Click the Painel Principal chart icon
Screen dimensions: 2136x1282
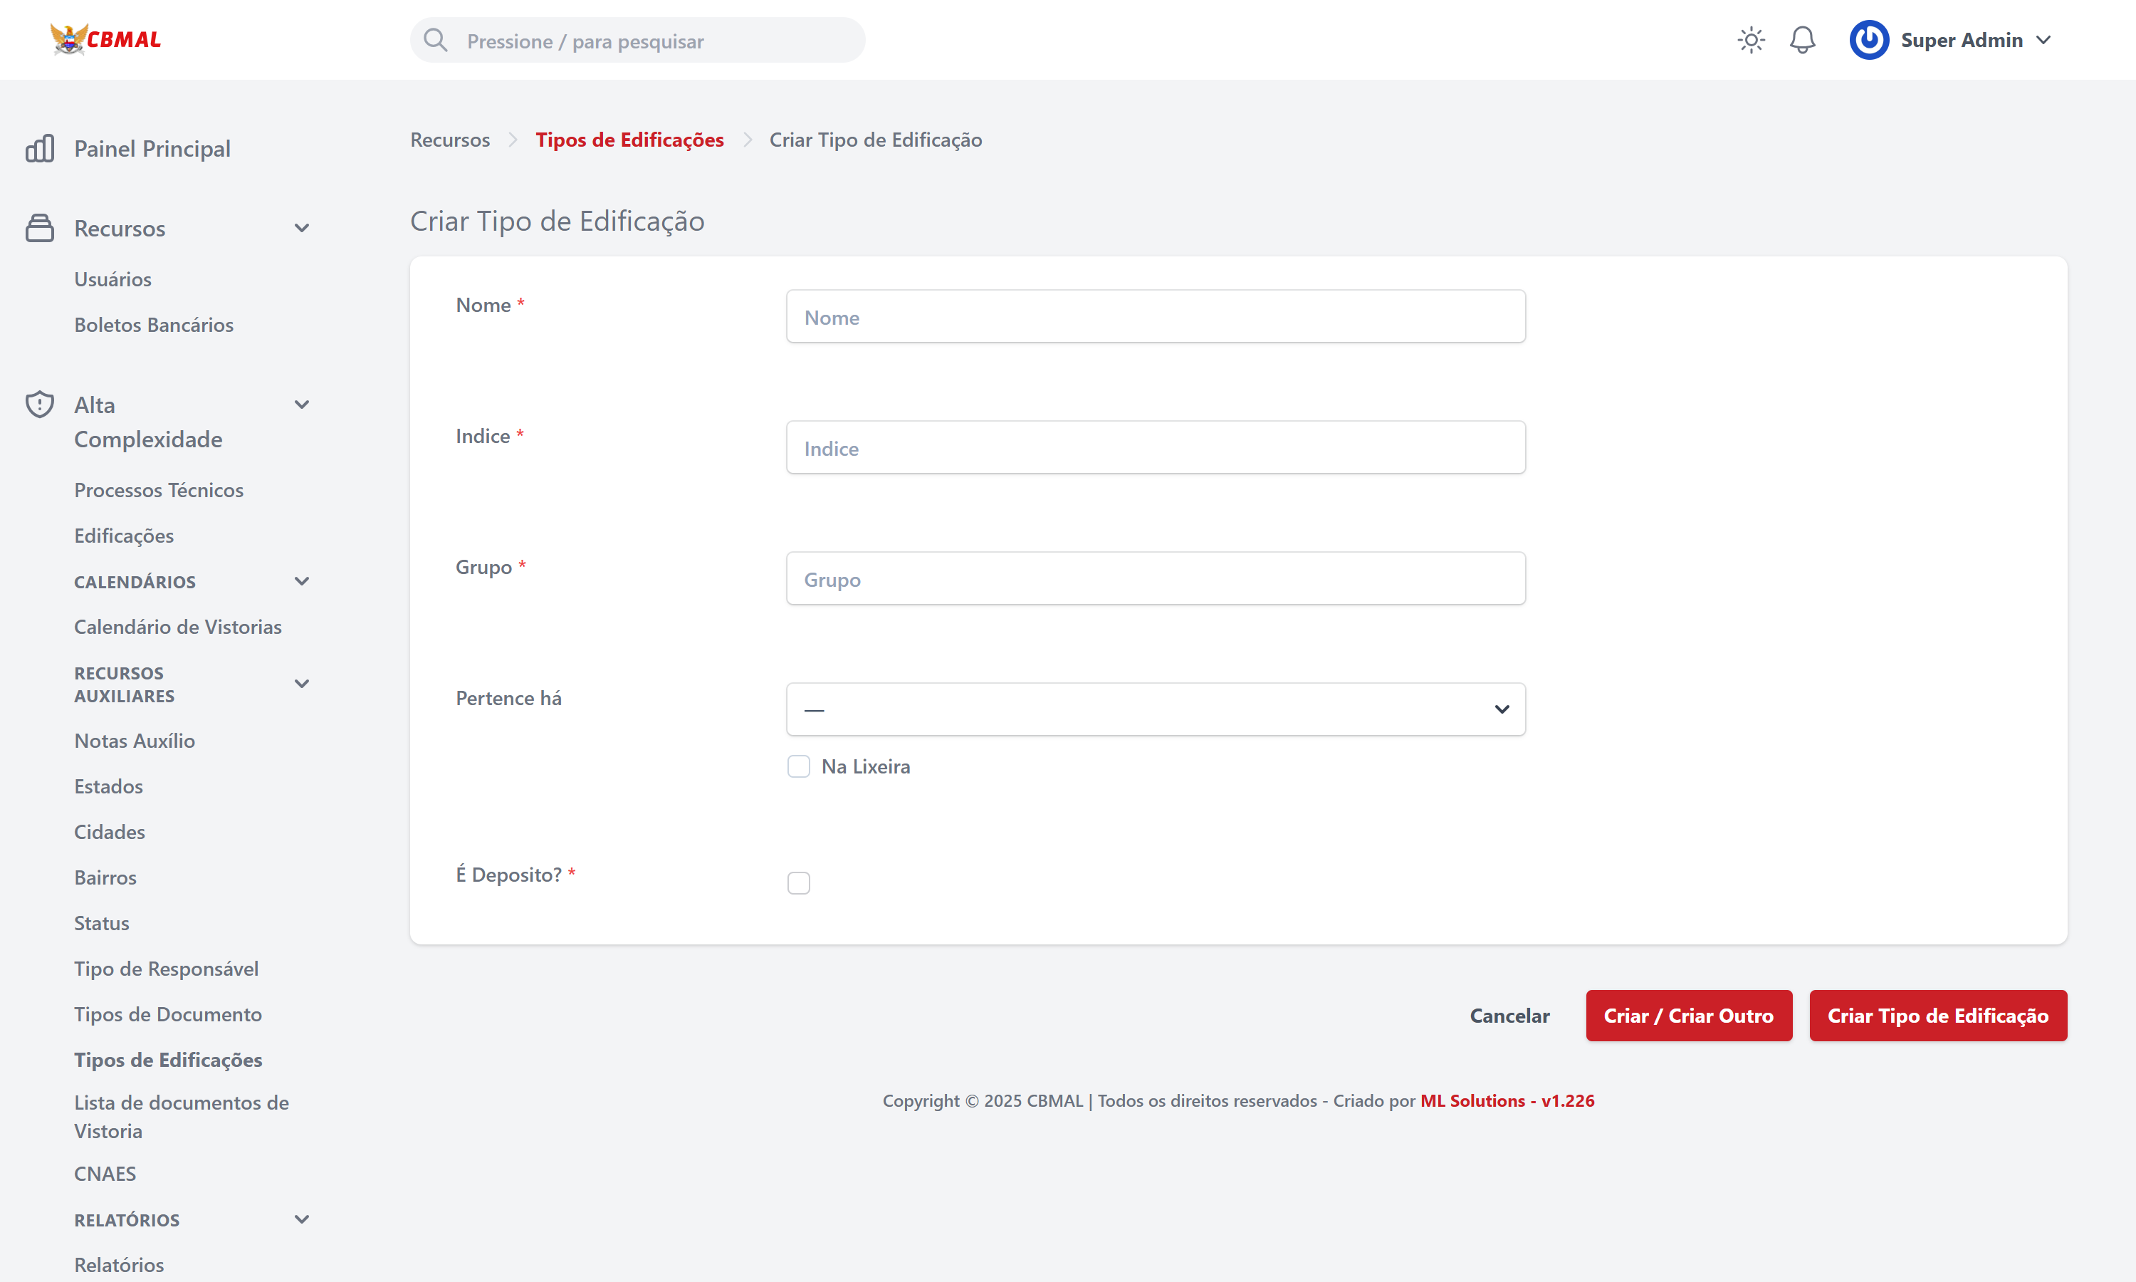40,149
